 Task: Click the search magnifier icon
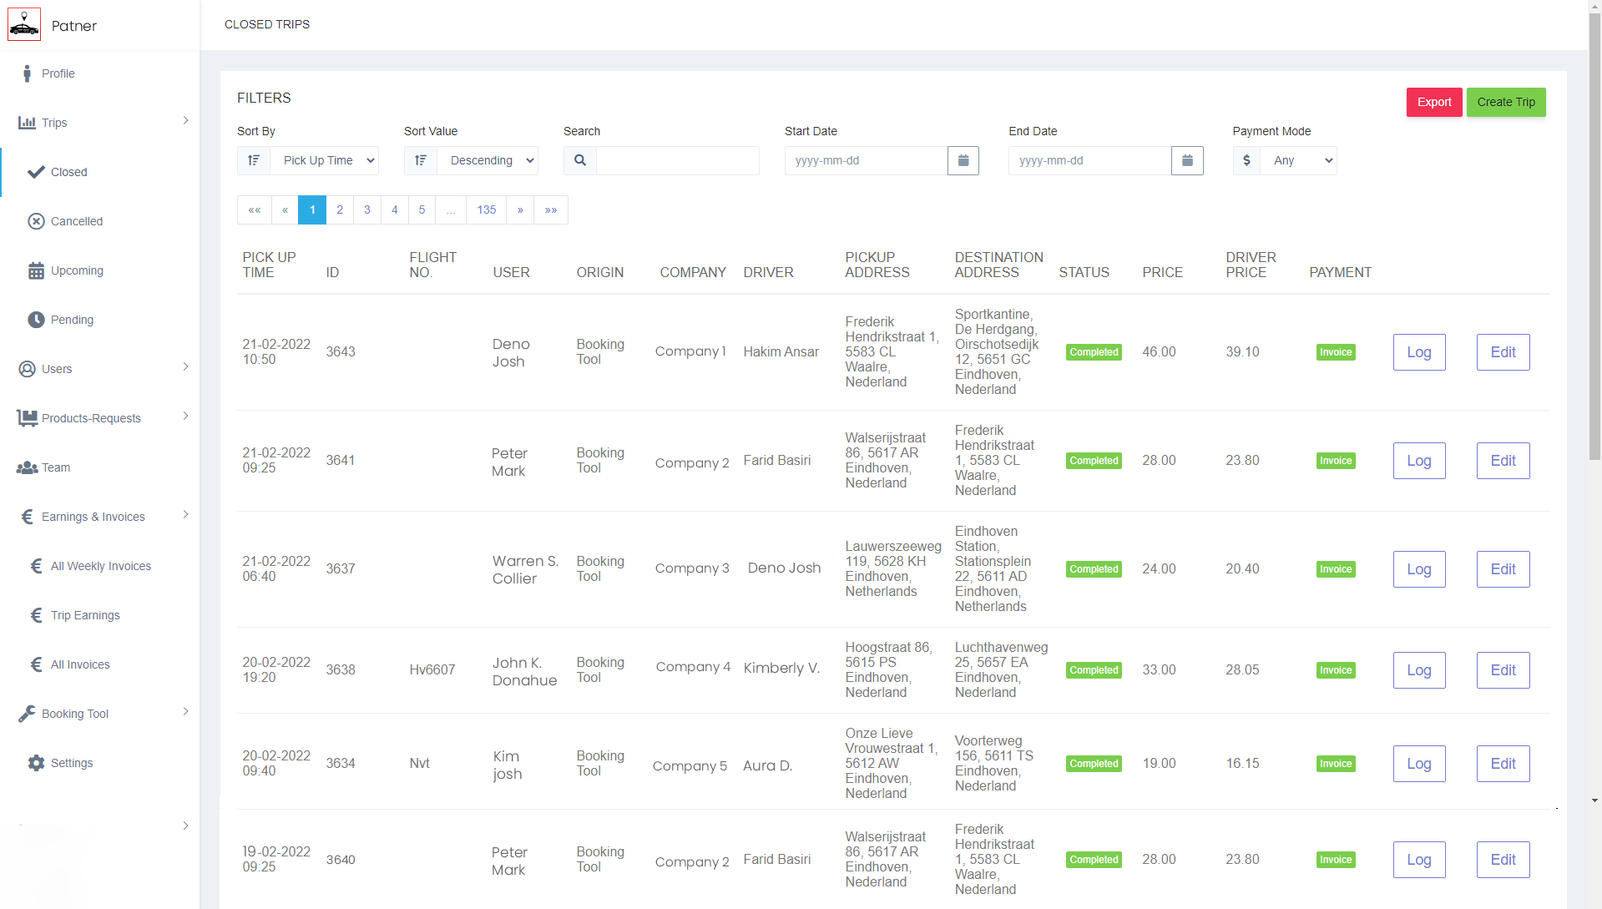(x=580, y=160)
